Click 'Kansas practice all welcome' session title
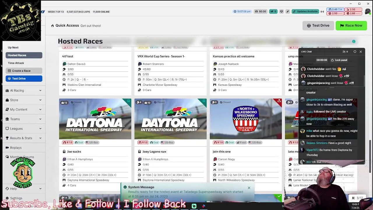The image size is (373, 210). (x=233, y=56)
